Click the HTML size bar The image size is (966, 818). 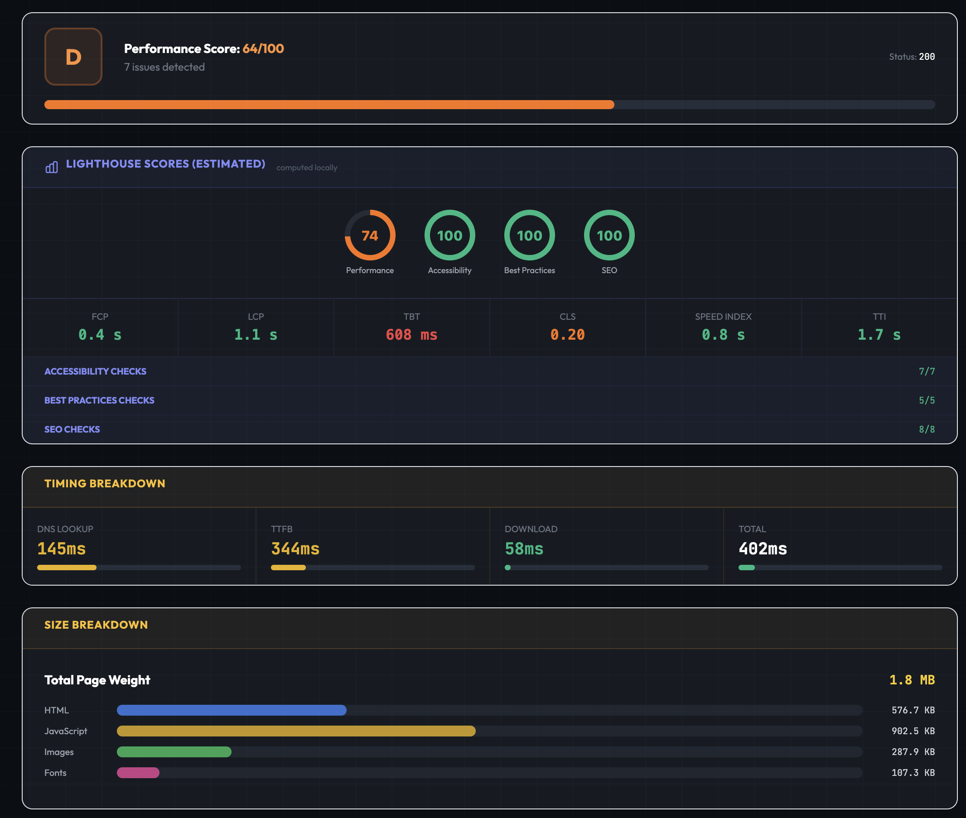[x=232, y=710]
